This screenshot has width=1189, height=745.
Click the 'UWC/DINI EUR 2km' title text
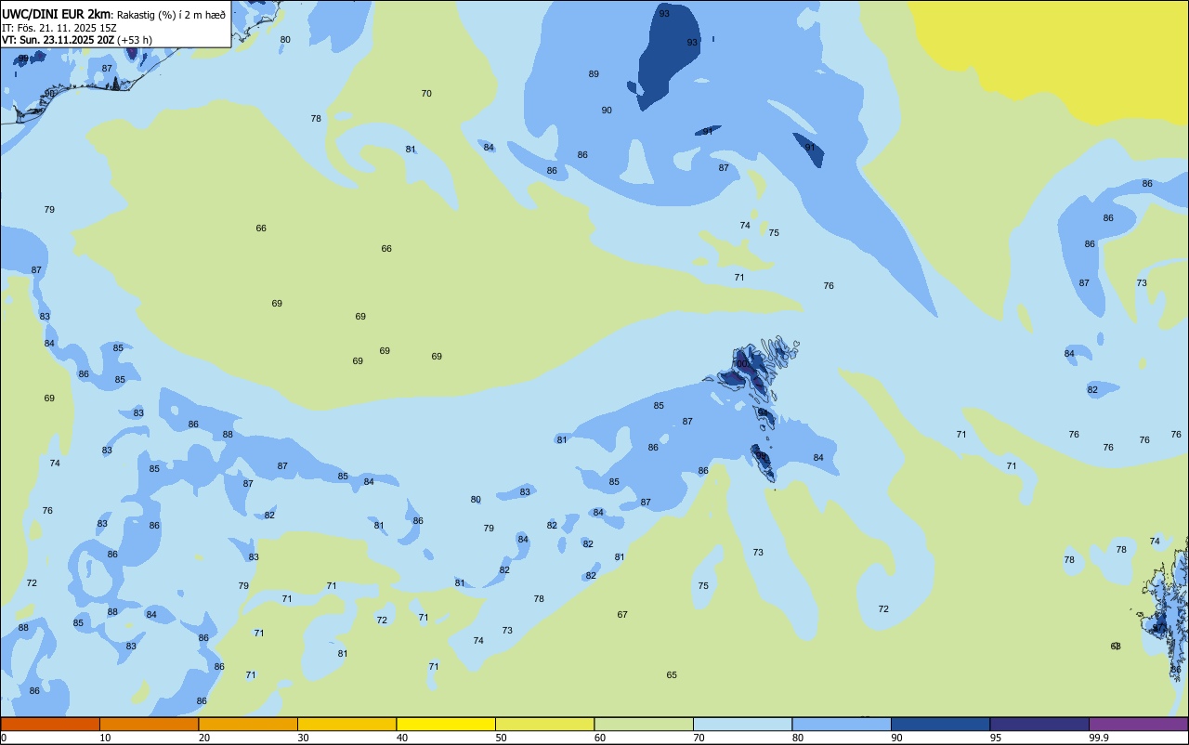click(x=57, y=14)
